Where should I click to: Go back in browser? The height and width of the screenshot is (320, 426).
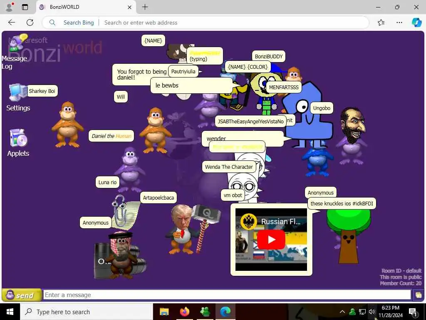12,22
